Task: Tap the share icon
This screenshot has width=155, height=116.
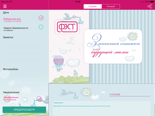Action: [150, 6]
